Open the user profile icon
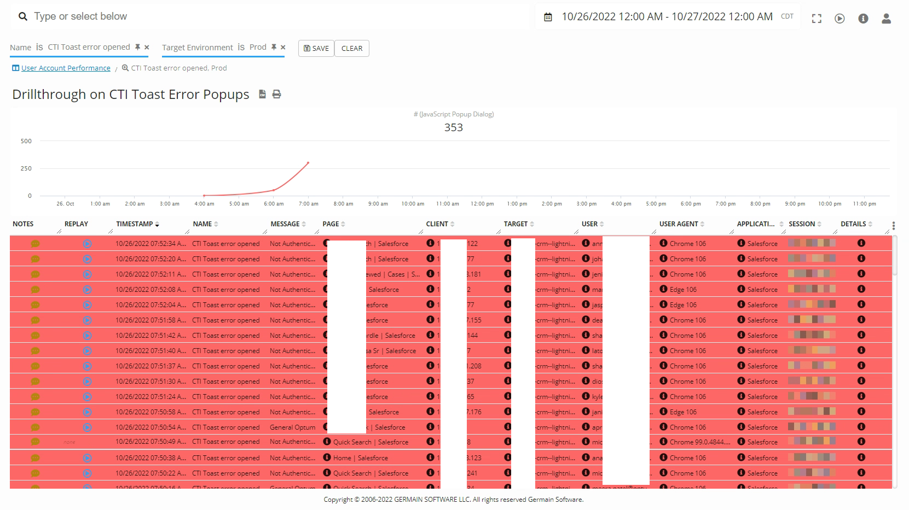The image size is (909, 510). pyautogui.click(x=886, y=19)
